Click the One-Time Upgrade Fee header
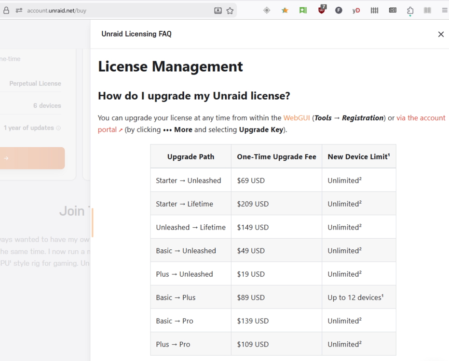This screenshot has width=449, height=361. (276, 156)
